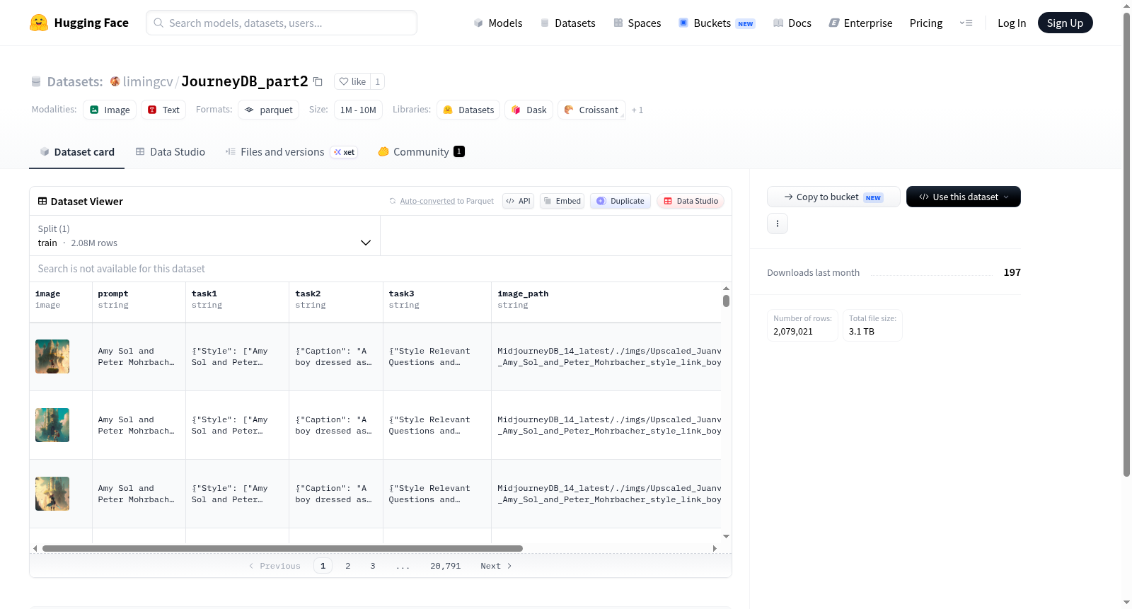The width and height of the screenshot is (1132, 609).
Task: Open the limingcv profile link
Action: 148,81
